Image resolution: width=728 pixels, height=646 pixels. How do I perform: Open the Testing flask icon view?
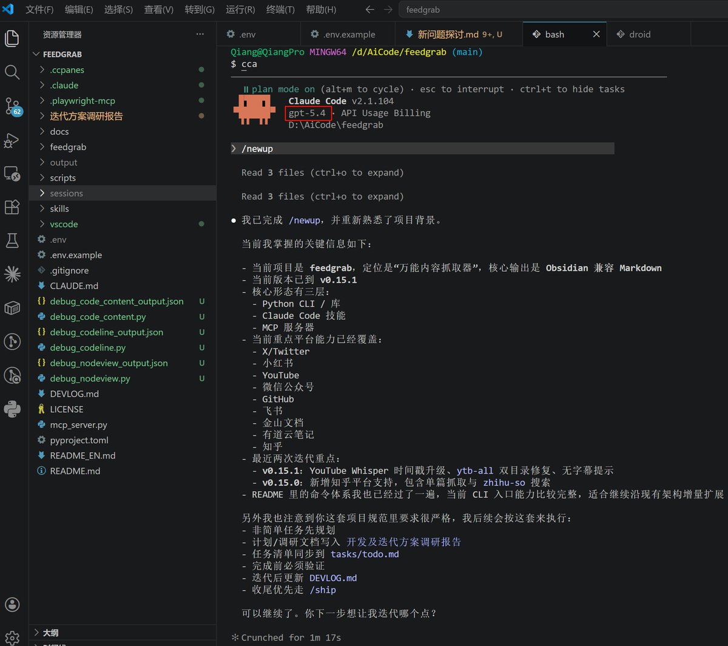12,240
